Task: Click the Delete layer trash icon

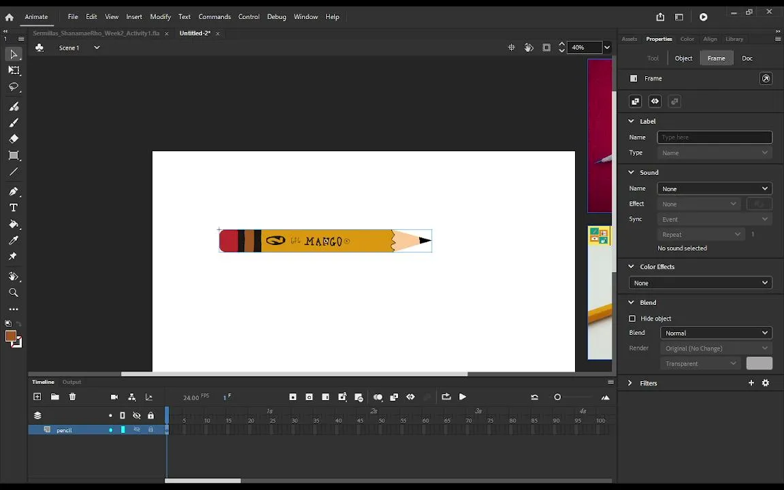Action: (73, 397)
